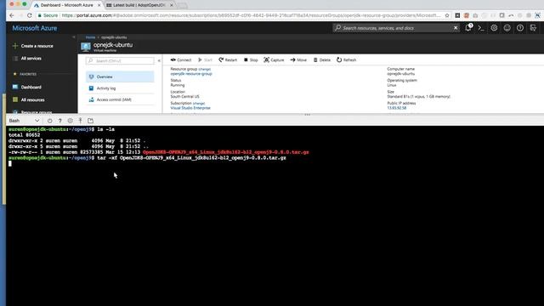Click Connect in VM toolbar

[x=181, y=60]
